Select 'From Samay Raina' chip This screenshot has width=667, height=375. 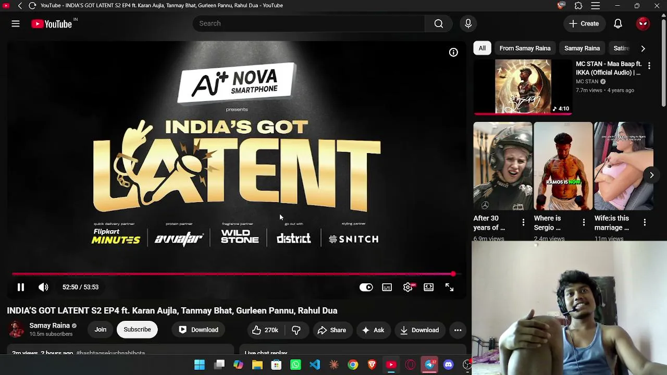coord(525,48)
